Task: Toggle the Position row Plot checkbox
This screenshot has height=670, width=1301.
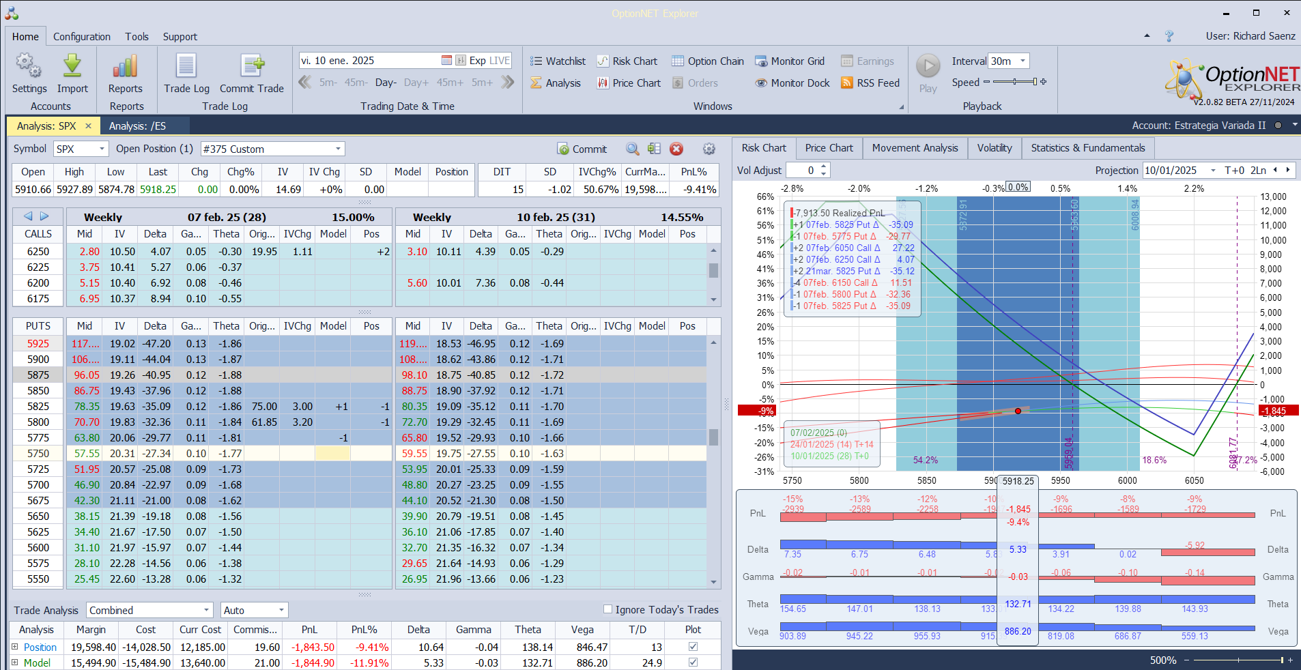Action: pos(694,647)
